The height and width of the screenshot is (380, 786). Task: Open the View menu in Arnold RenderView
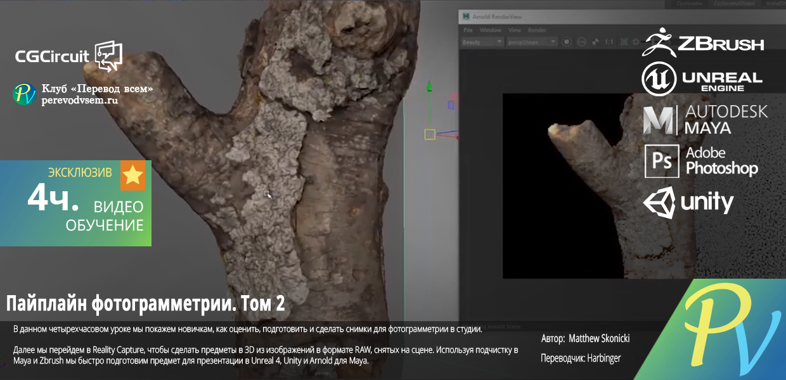(515, 30)
